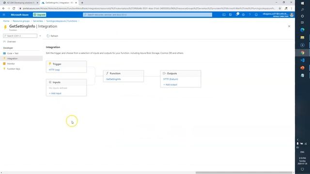Click the browser address bar URL
Viewport: 310px width, 174px height.
click(x=149, y=9)
